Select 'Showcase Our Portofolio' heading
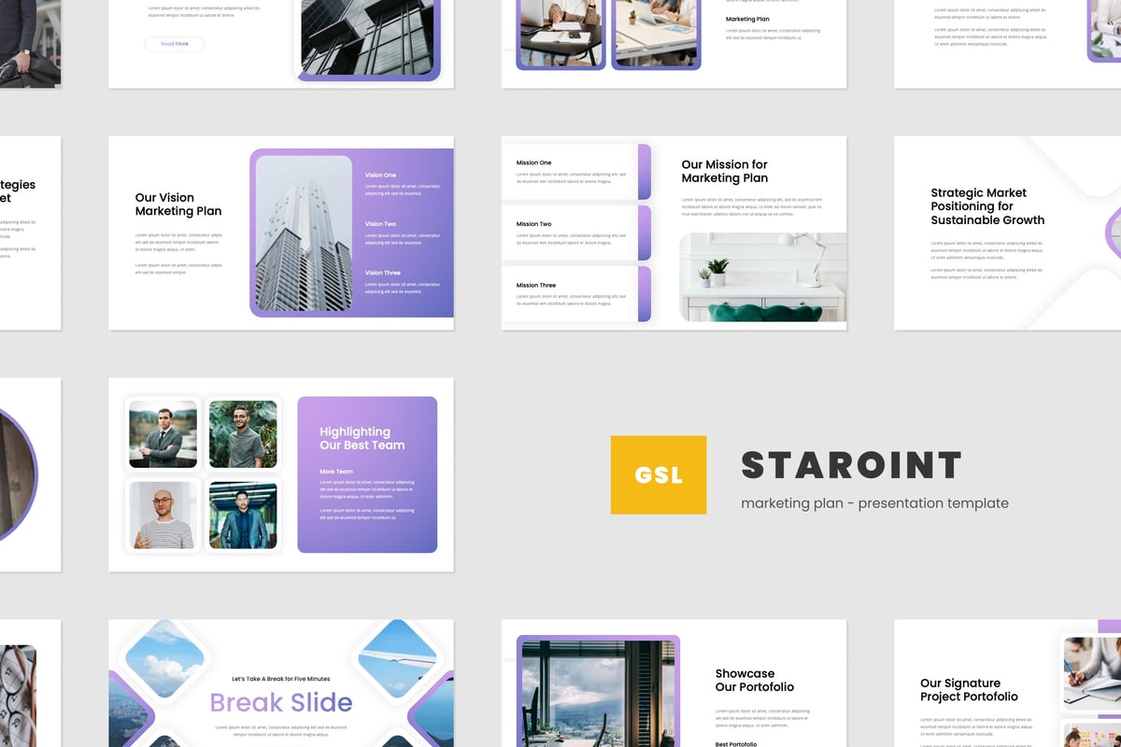1121x747 pixels. pyautogui.click(x=755, y=680)
